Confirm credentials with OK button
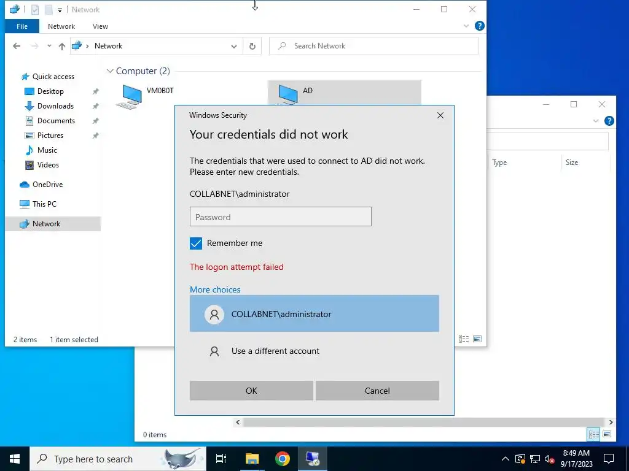Screen dimensions: 629x471 tap(251, 391)
